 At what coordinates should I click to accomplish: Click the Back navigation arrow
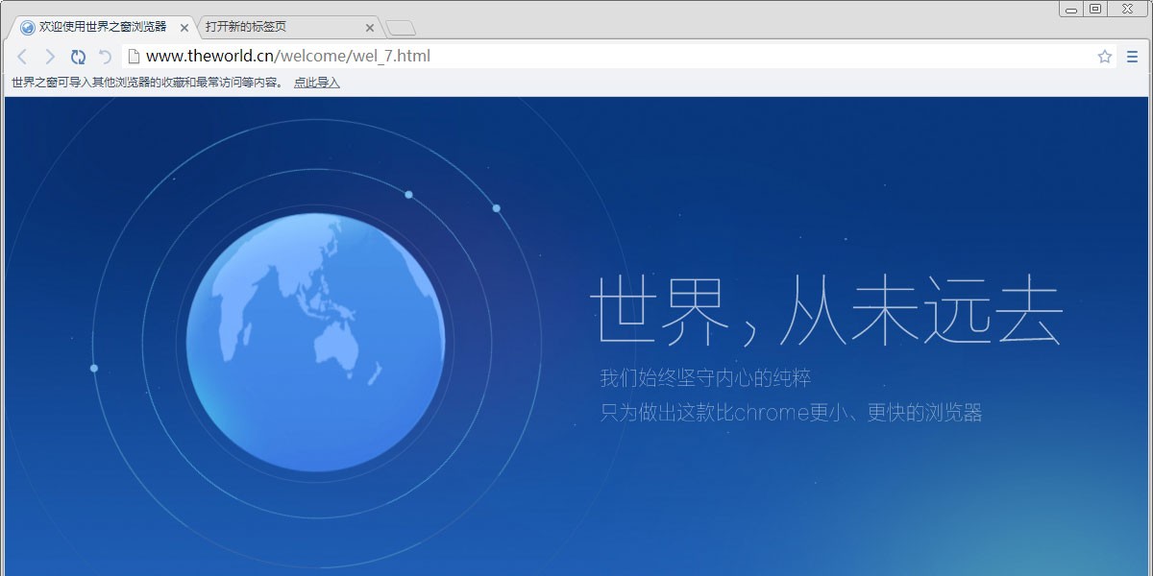21,57
